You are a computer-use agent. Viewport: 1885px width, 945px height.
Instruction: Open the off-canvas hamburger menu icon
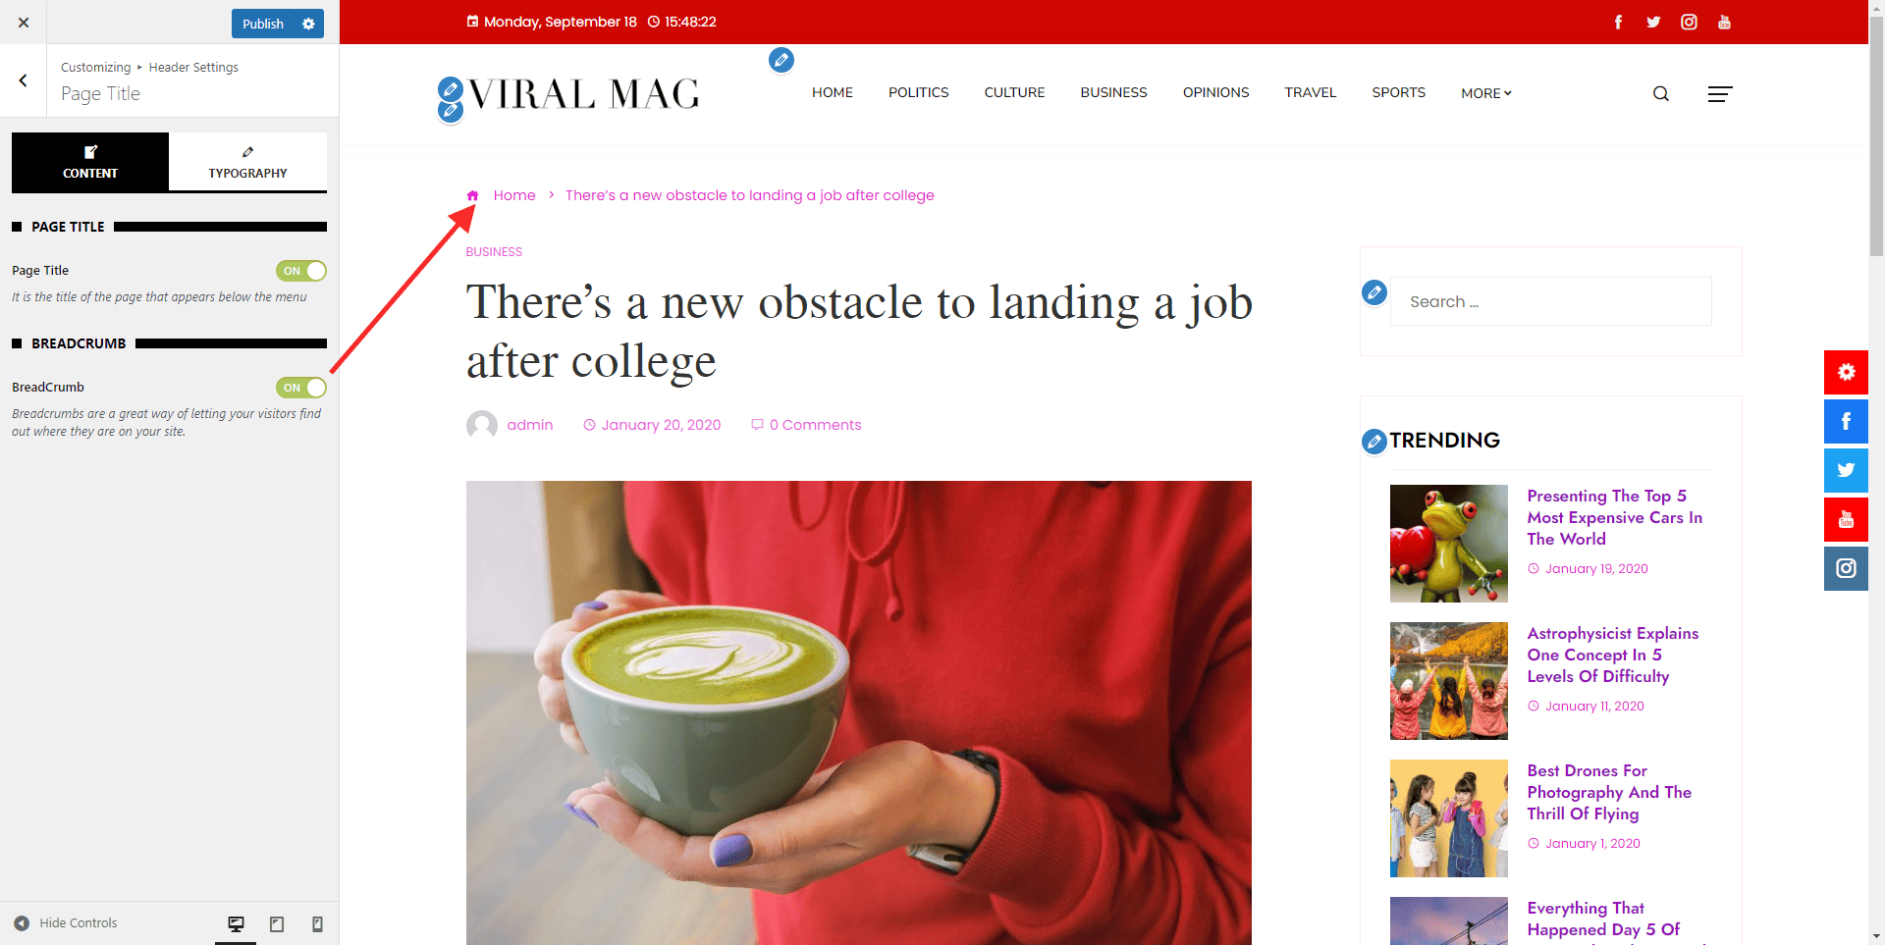click(1719, 93)
